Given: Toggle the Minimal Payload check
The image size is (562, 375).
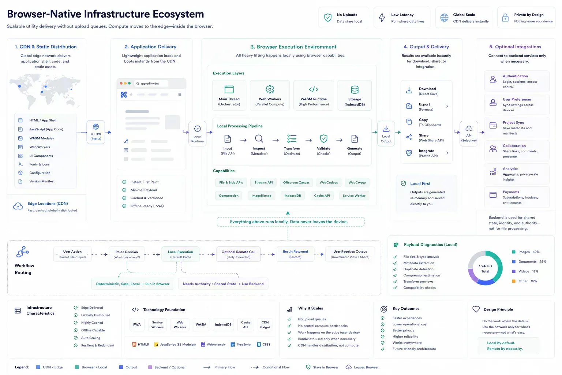Looking at the screenshot, I should click(x=124, y=190).
